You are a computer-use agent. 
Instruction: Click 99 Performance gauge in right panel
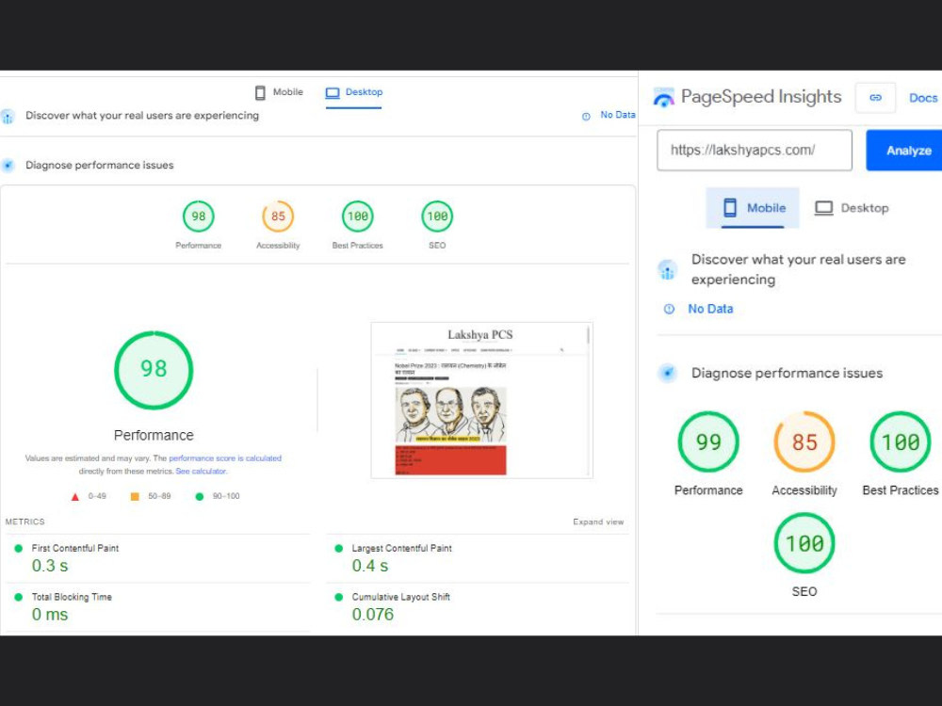(x=708, y=442)
